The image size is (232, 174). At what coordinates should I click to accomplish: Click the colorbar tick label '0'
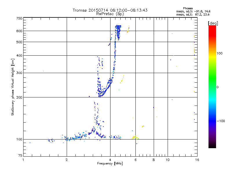pyautogui.click(x=217, y=87)
